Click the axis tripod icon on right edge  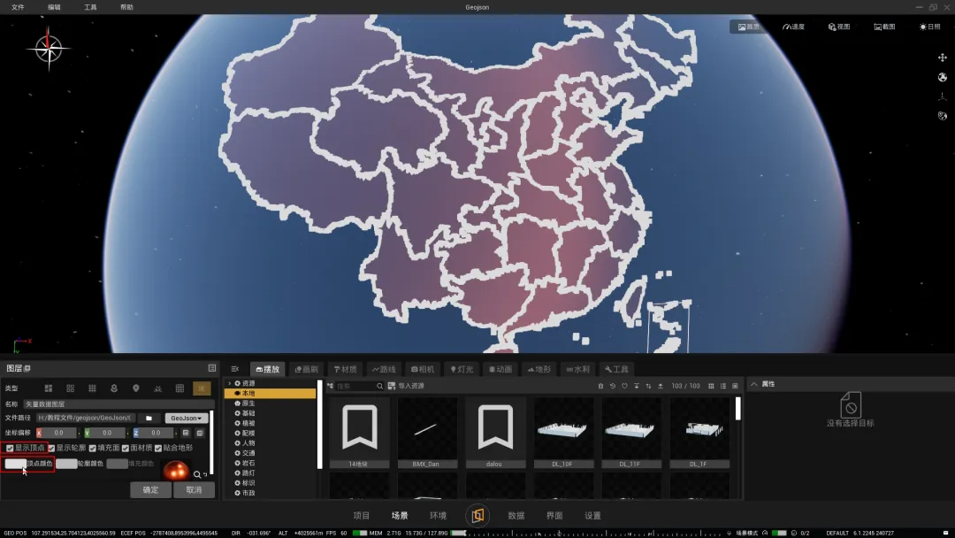(943, 96)
